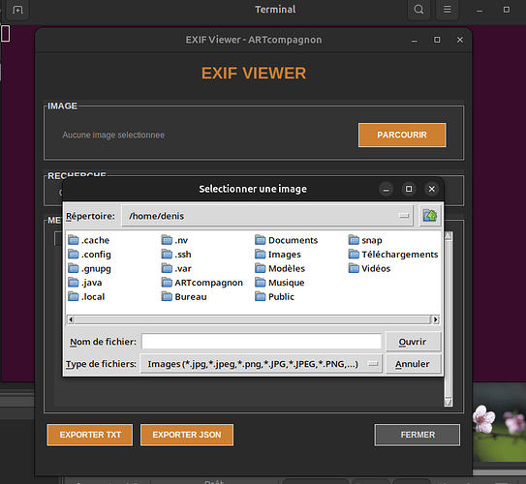
Task: Select the .config folder
Action: (x=89, y=255)
